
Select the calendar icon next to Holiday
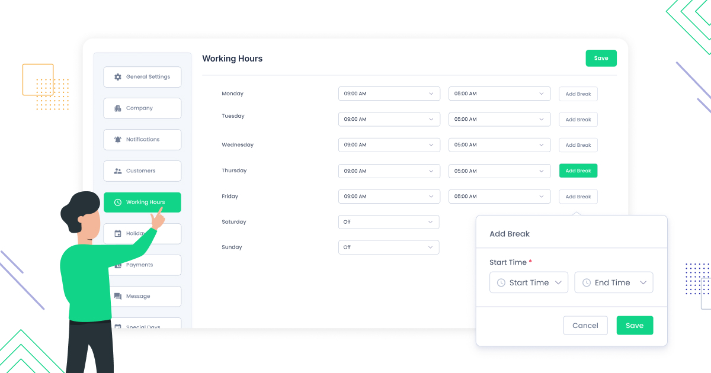(x=117, y=233)
